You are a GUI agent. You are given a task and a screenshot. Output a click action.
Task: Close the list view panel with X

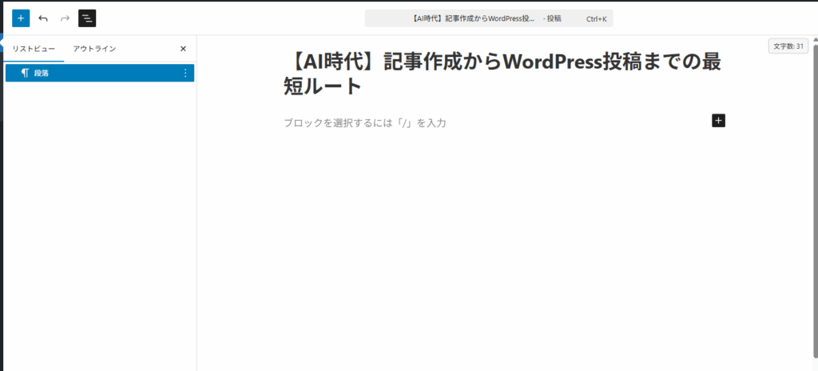click(x=183, y=49)
